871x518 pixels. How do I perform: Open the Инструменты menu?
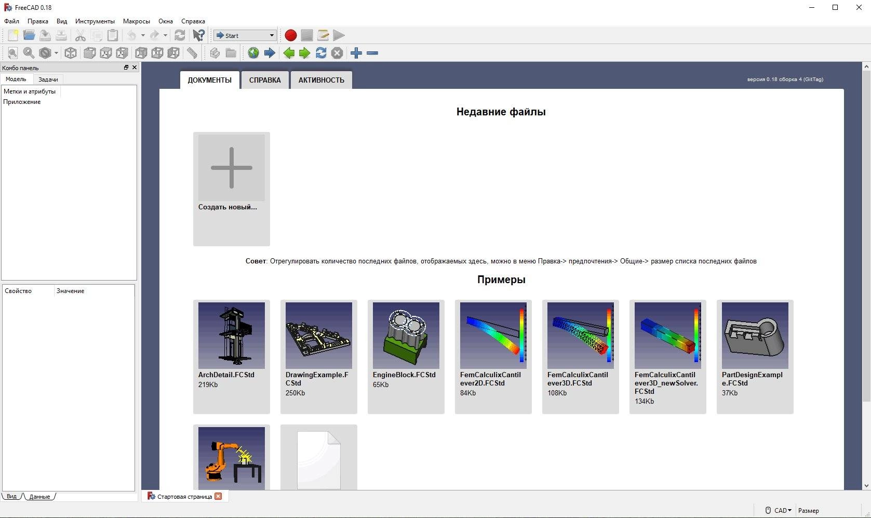point(95,21)
